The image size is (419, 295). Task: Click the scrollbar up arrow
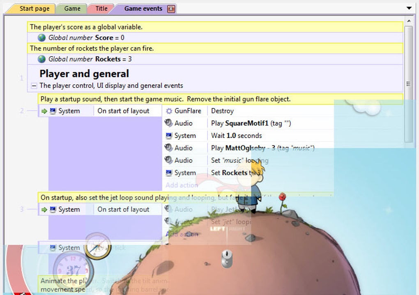(x=409, y=21)
